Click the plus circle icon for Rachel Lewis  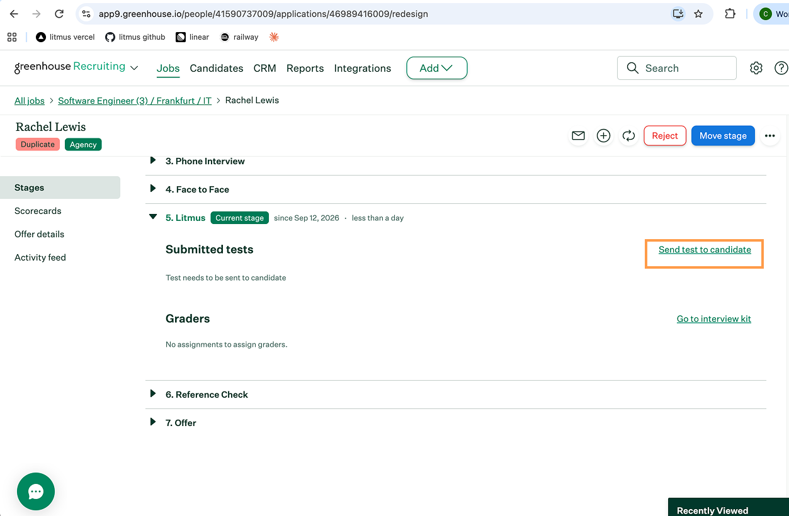[603, 135]
